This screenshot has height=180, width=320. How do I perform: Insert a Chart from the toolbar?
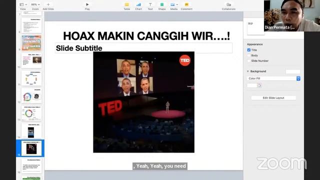(138, 6)
